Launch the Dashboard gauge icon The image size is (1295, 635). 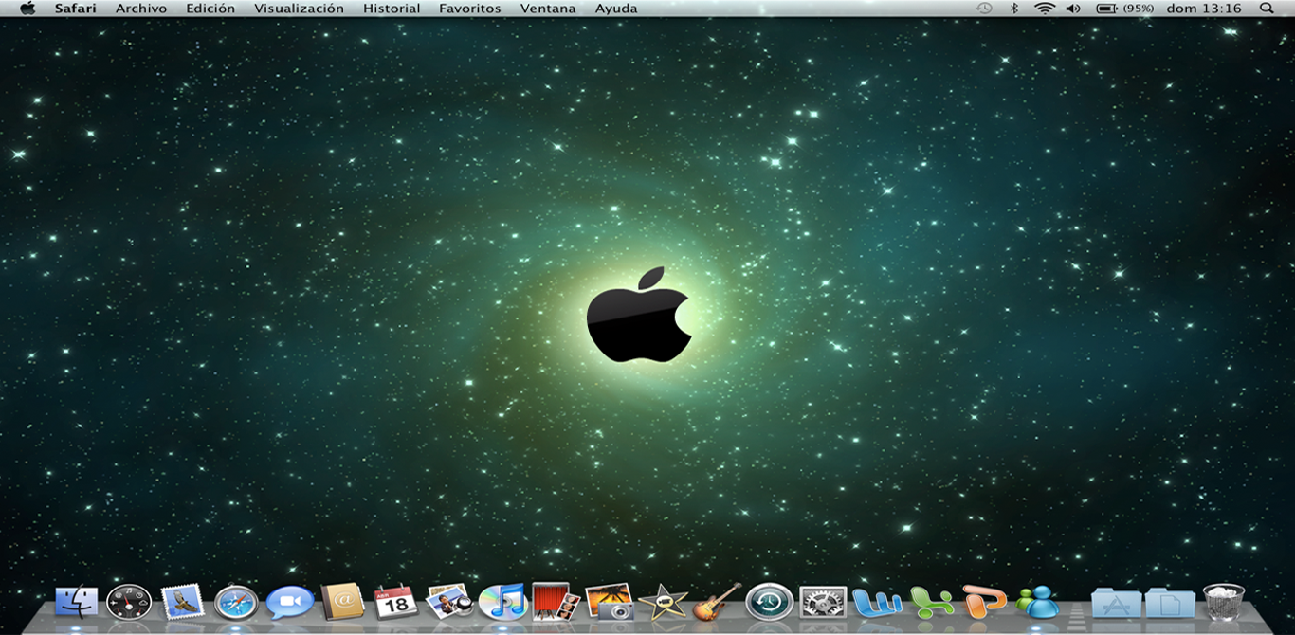coord(129,602)
